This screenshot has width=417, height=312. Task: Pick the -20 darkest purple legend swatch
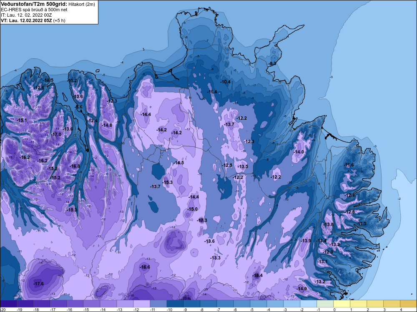pyautogui.click(x=8, y=304)
